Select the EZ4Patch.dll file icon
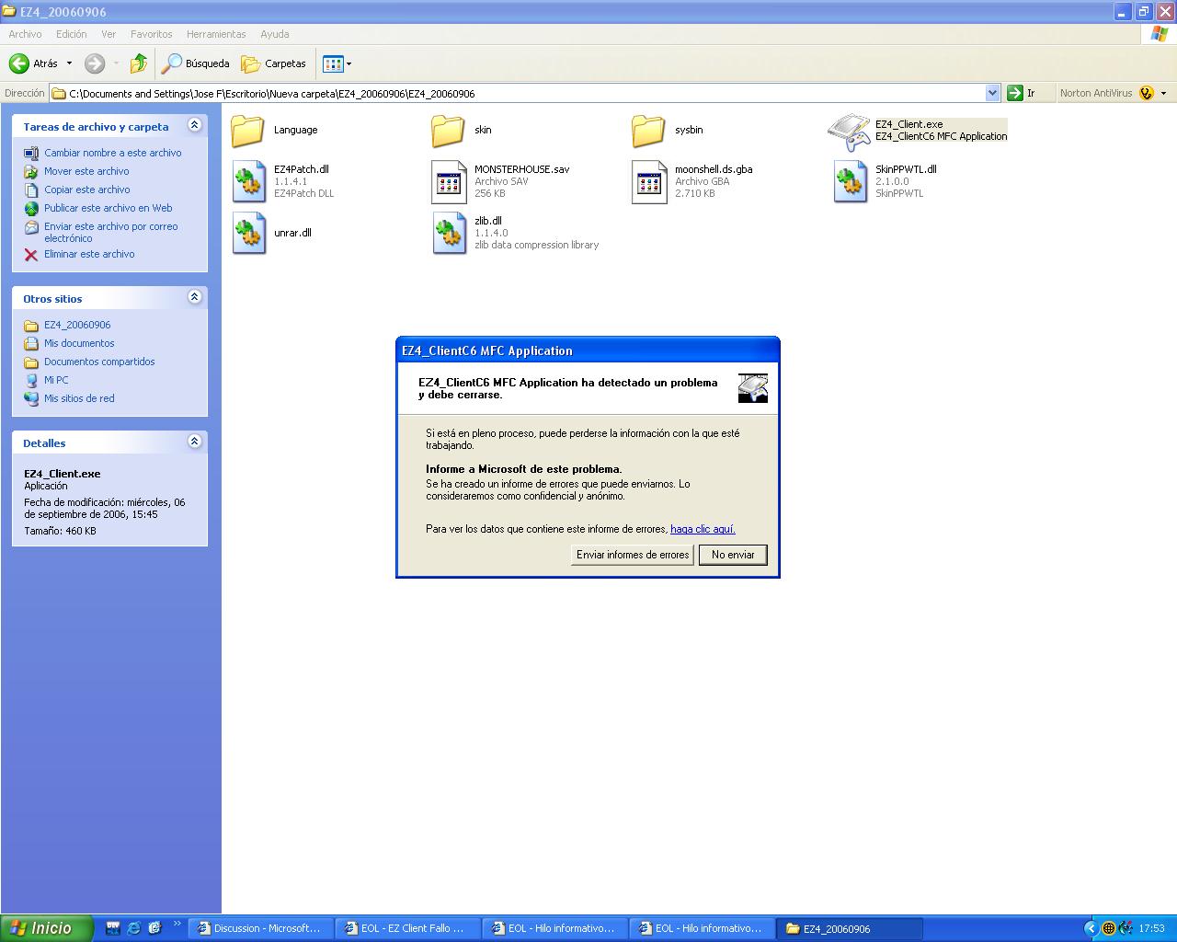 (248, 181)
